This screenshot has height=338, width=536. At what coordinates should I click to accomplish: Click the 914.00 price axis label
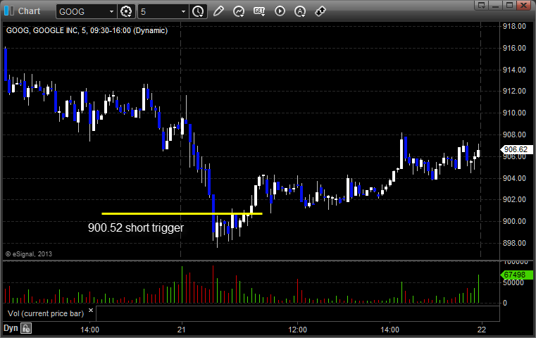(x=514, y=70)
